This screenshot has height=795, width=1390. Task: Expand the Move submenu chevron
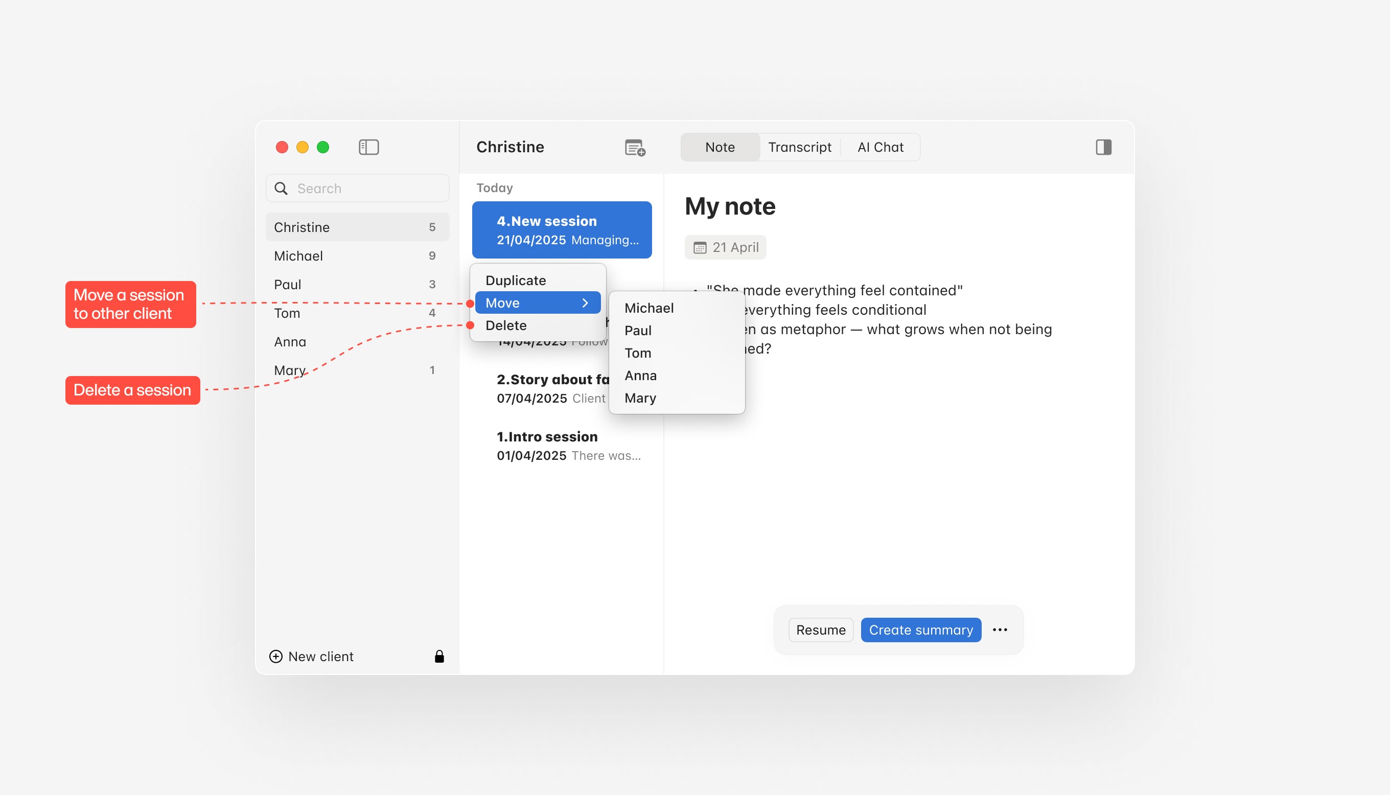point(585,303)
